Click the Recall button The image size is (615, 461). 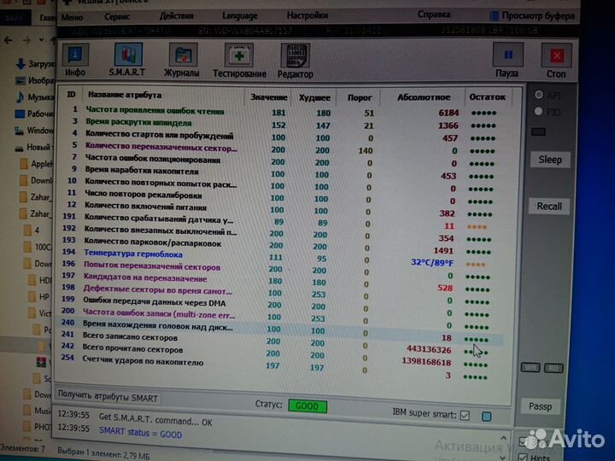549,206
